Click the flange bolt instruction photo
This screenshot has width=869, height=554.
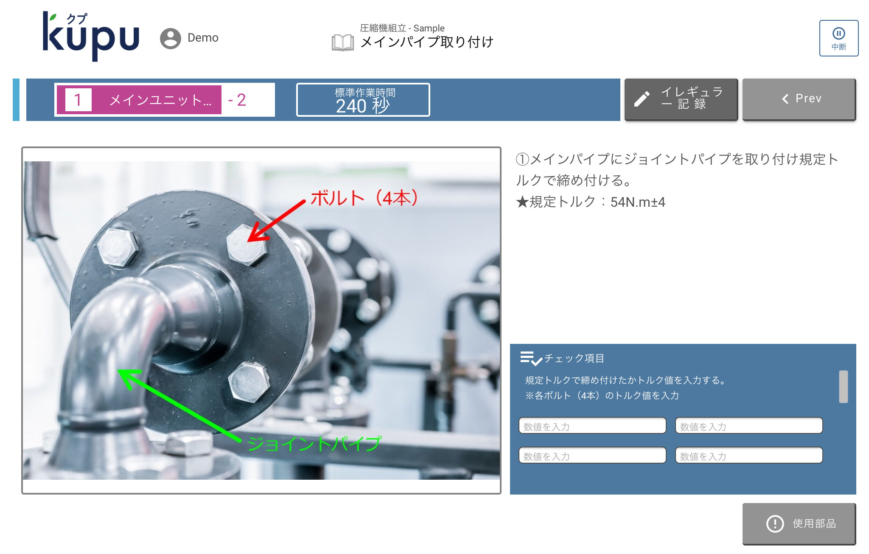tap(261, 320)
